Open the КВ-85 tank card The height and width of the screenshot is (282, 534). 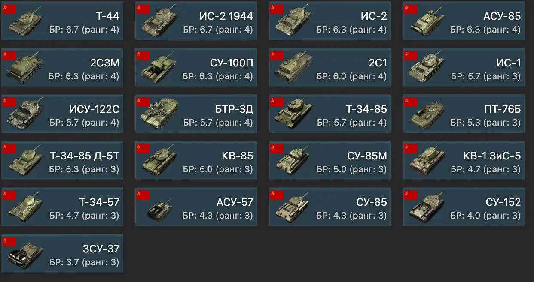click(x=196, y=160)
